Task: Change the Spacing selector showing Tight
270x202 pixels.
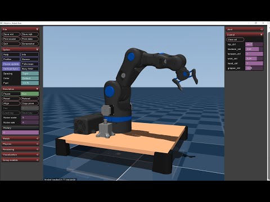Action: click(x=30, y=74)
